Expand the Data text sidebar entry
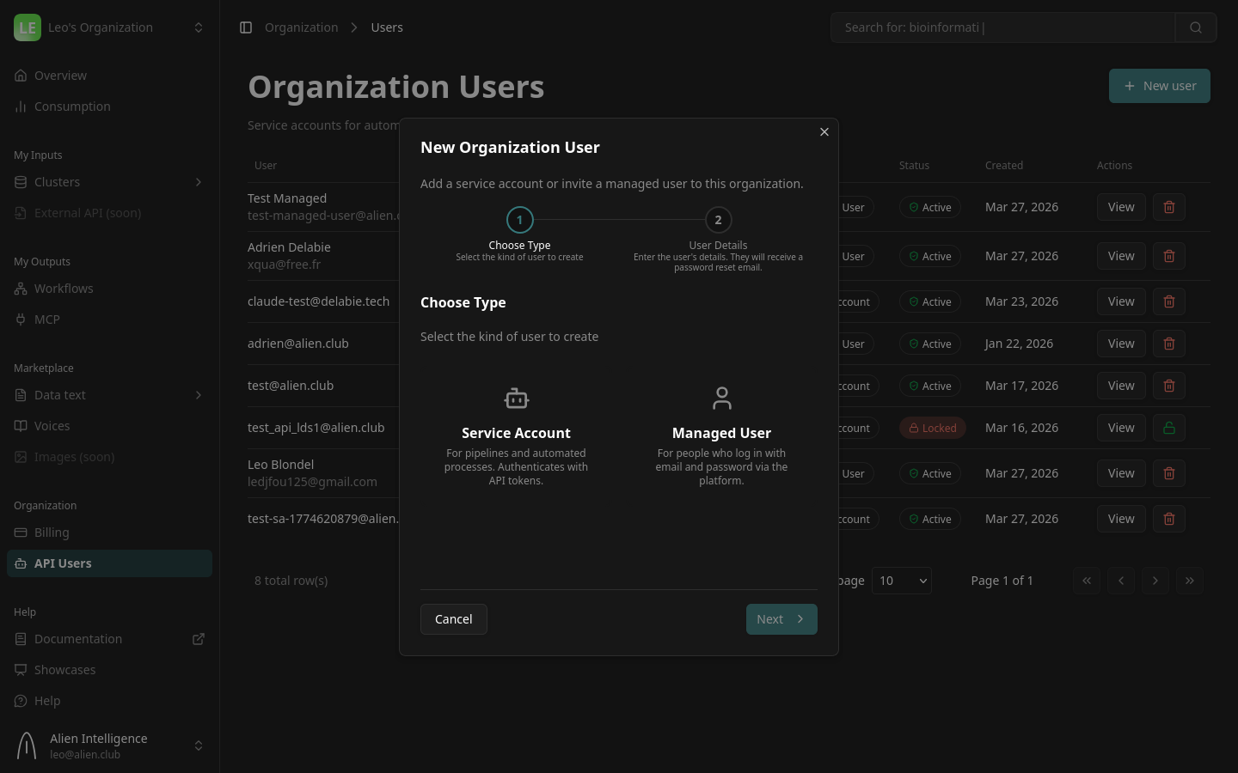This screenshot has width=1238, height=773. pyautogui.click(x=199, y=395)
